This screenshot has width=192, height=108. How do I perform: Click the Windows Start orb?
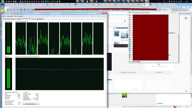tap(2, 1)
